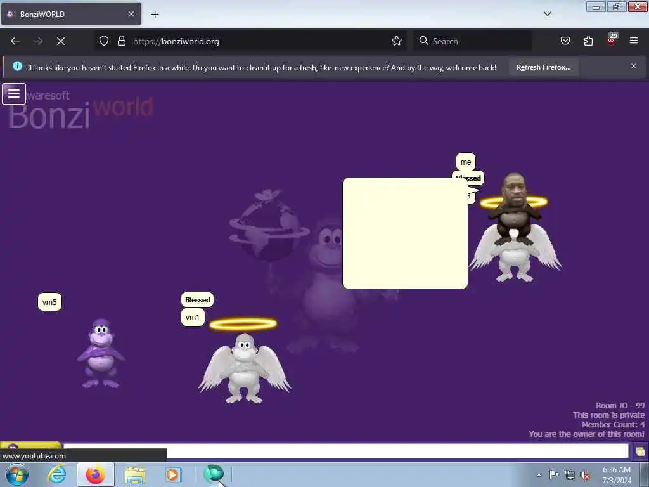649x487 pixels.
Task: Click the empty cream speech bubble
Action: click(x=405, y=233)
